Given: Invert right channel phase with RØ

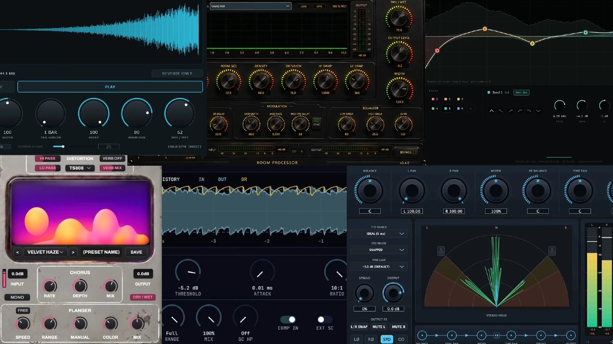Looking at the screenshot, I should pos(371,339).
